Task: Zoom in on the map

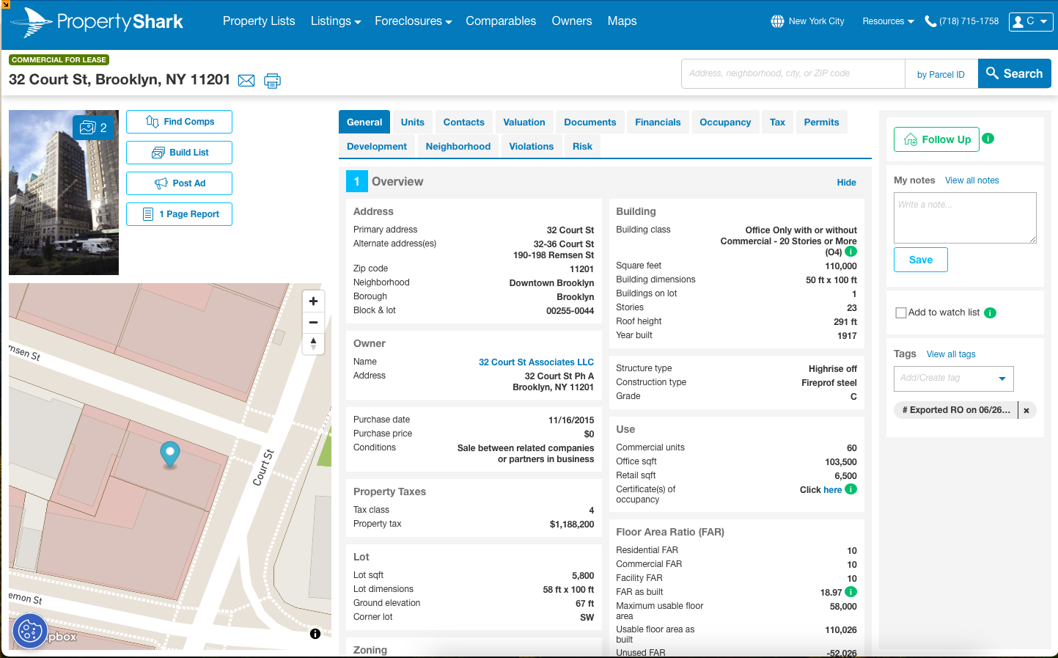Action: tap(313, 301)
